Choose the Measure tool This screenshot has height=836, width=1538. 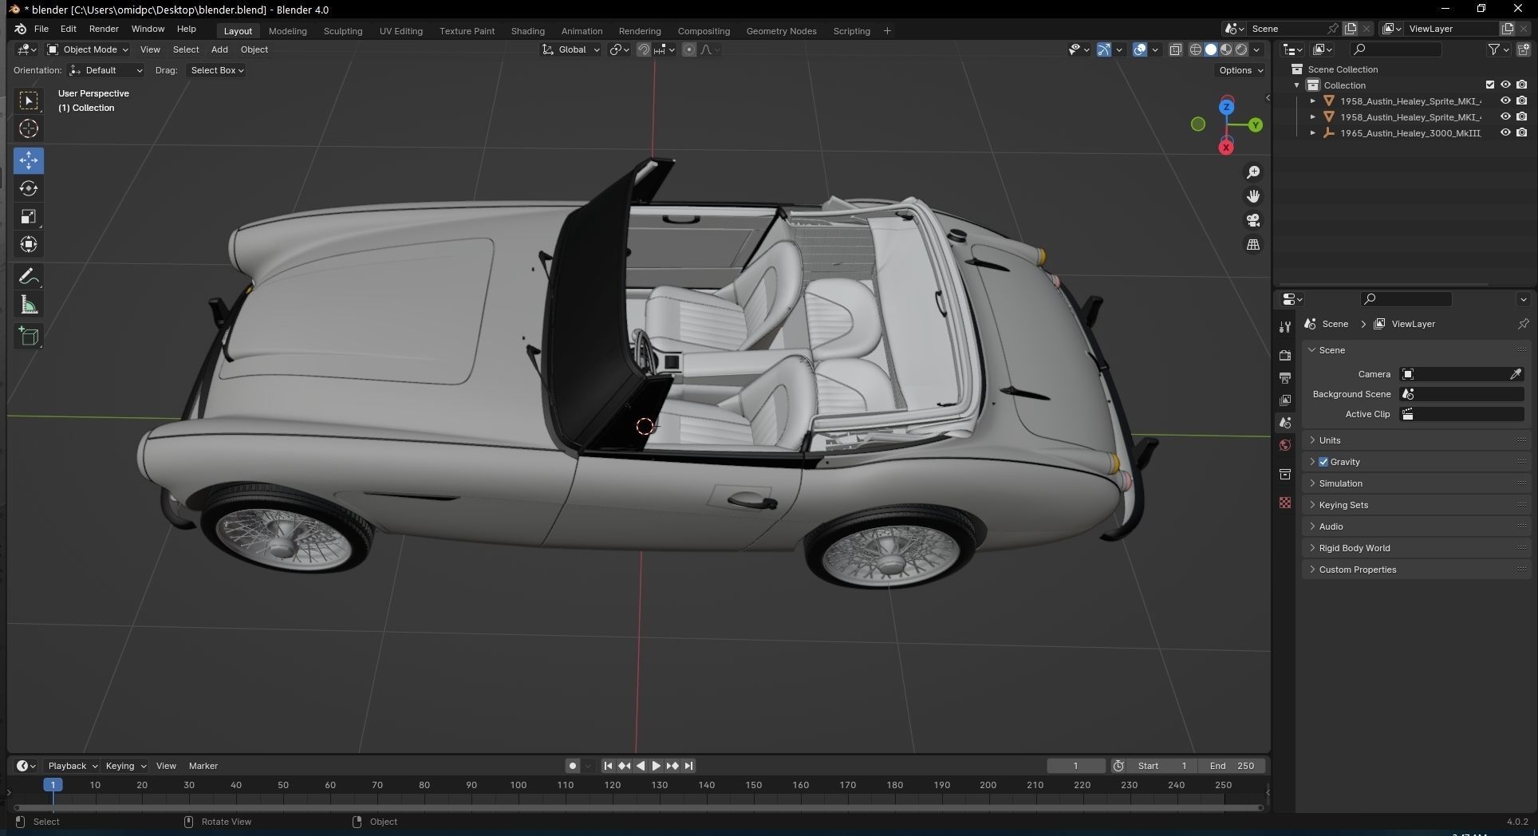tap(29, 305)
